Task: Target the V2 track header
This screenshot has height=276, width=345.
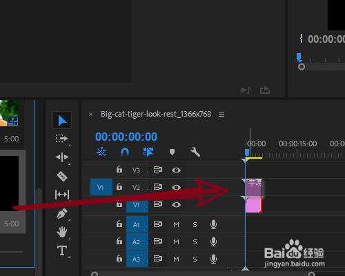Action: pos(136,187)
